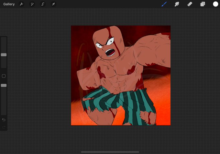220x154 pixels.
Task: Tap the square Modify button on sidebar
Action: click(x=4, y=76)
